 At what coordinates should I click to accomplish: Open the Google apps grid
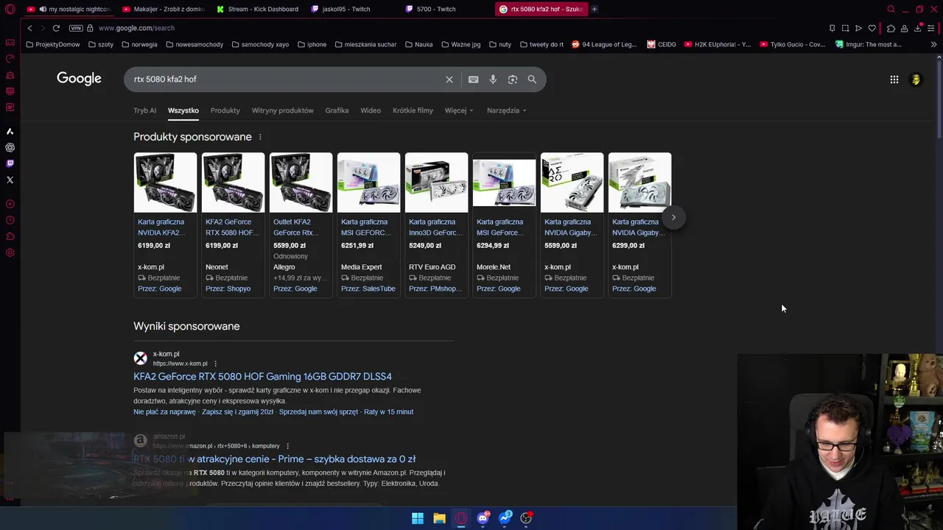[894, 79]
